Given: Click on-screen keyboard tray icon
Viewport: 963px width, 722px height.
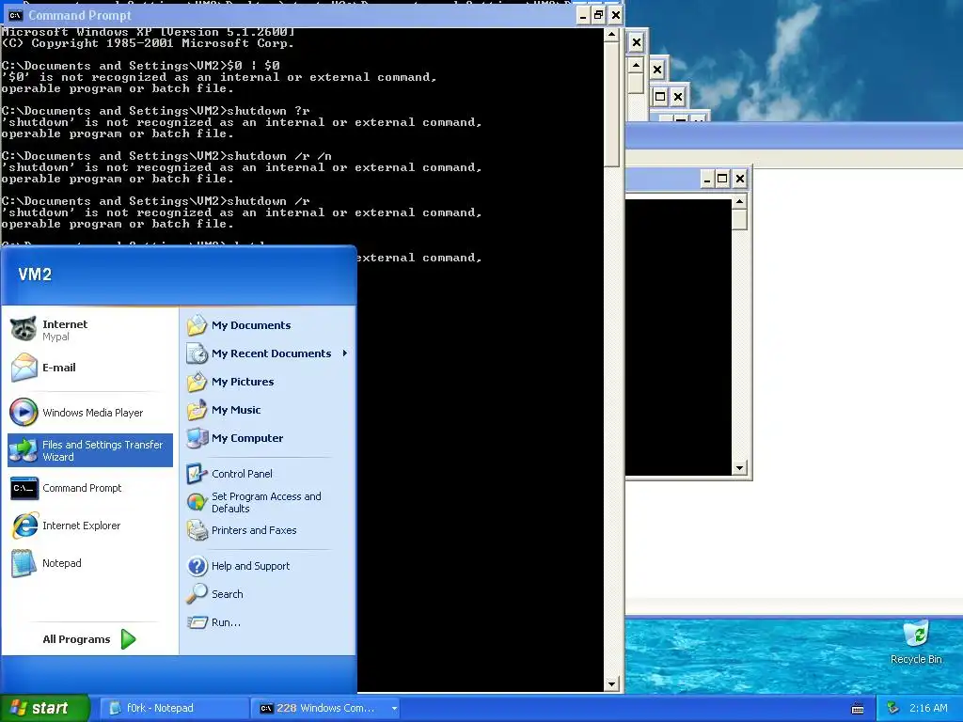Looking at the screenshot, I should pyautogui.click(x=858, y=709).
